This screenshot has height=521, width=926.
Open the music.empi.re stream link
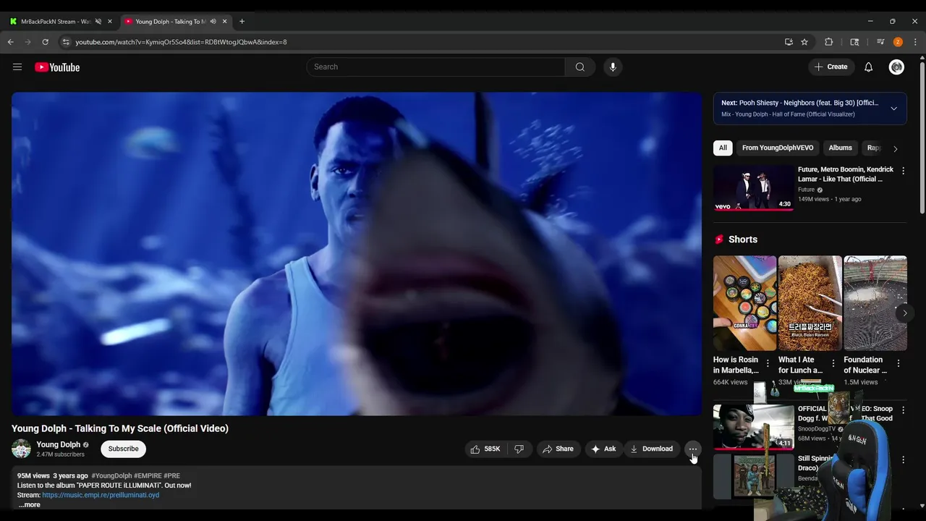101,495
